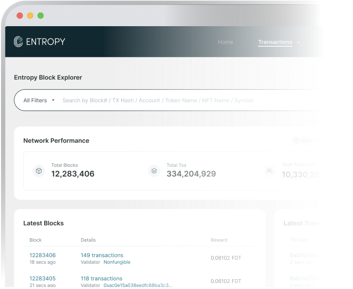Viewport: 353px width, 289px height.
Task: Click the Entropy Block Explorer heading
Action: (x=48, y=78)
